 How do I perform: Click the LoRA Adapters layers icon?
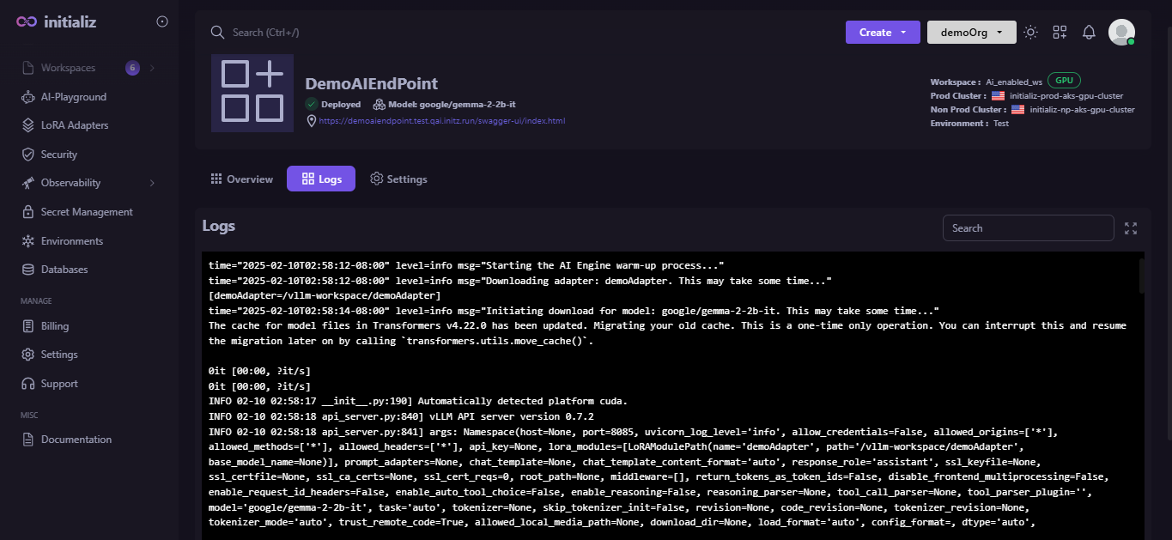pos(27,125)
